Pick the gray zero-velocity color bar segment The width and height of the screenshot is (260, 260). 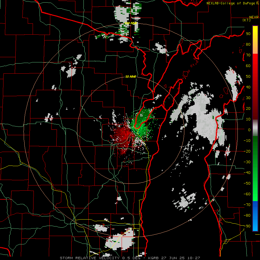[255, 128]
